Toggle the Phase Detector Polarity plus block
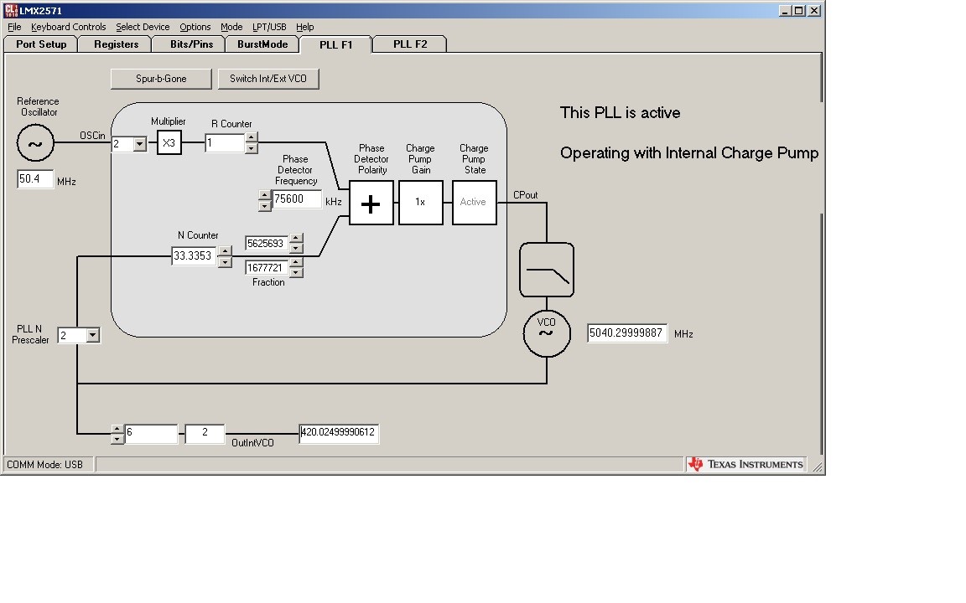966x603 pixels. [x=371, y=203]
